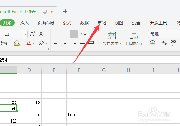Apply percent style formatting
The height and width of the screenshot is (126, 180).
[164, 43]
